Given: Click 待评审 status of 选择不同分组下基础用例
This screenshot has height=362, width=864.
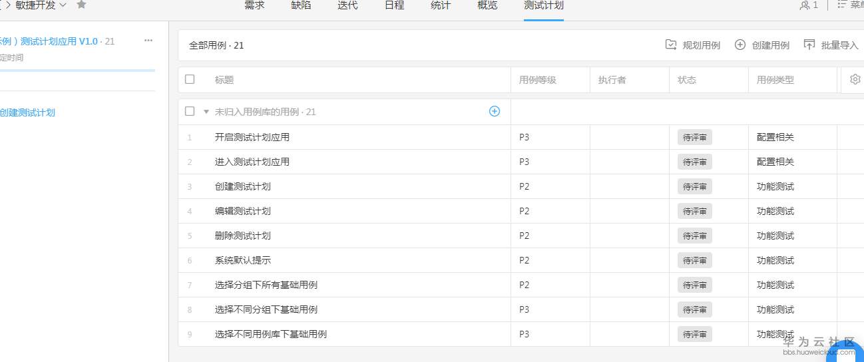Looking at the screenshot, I should coord(695,309).
